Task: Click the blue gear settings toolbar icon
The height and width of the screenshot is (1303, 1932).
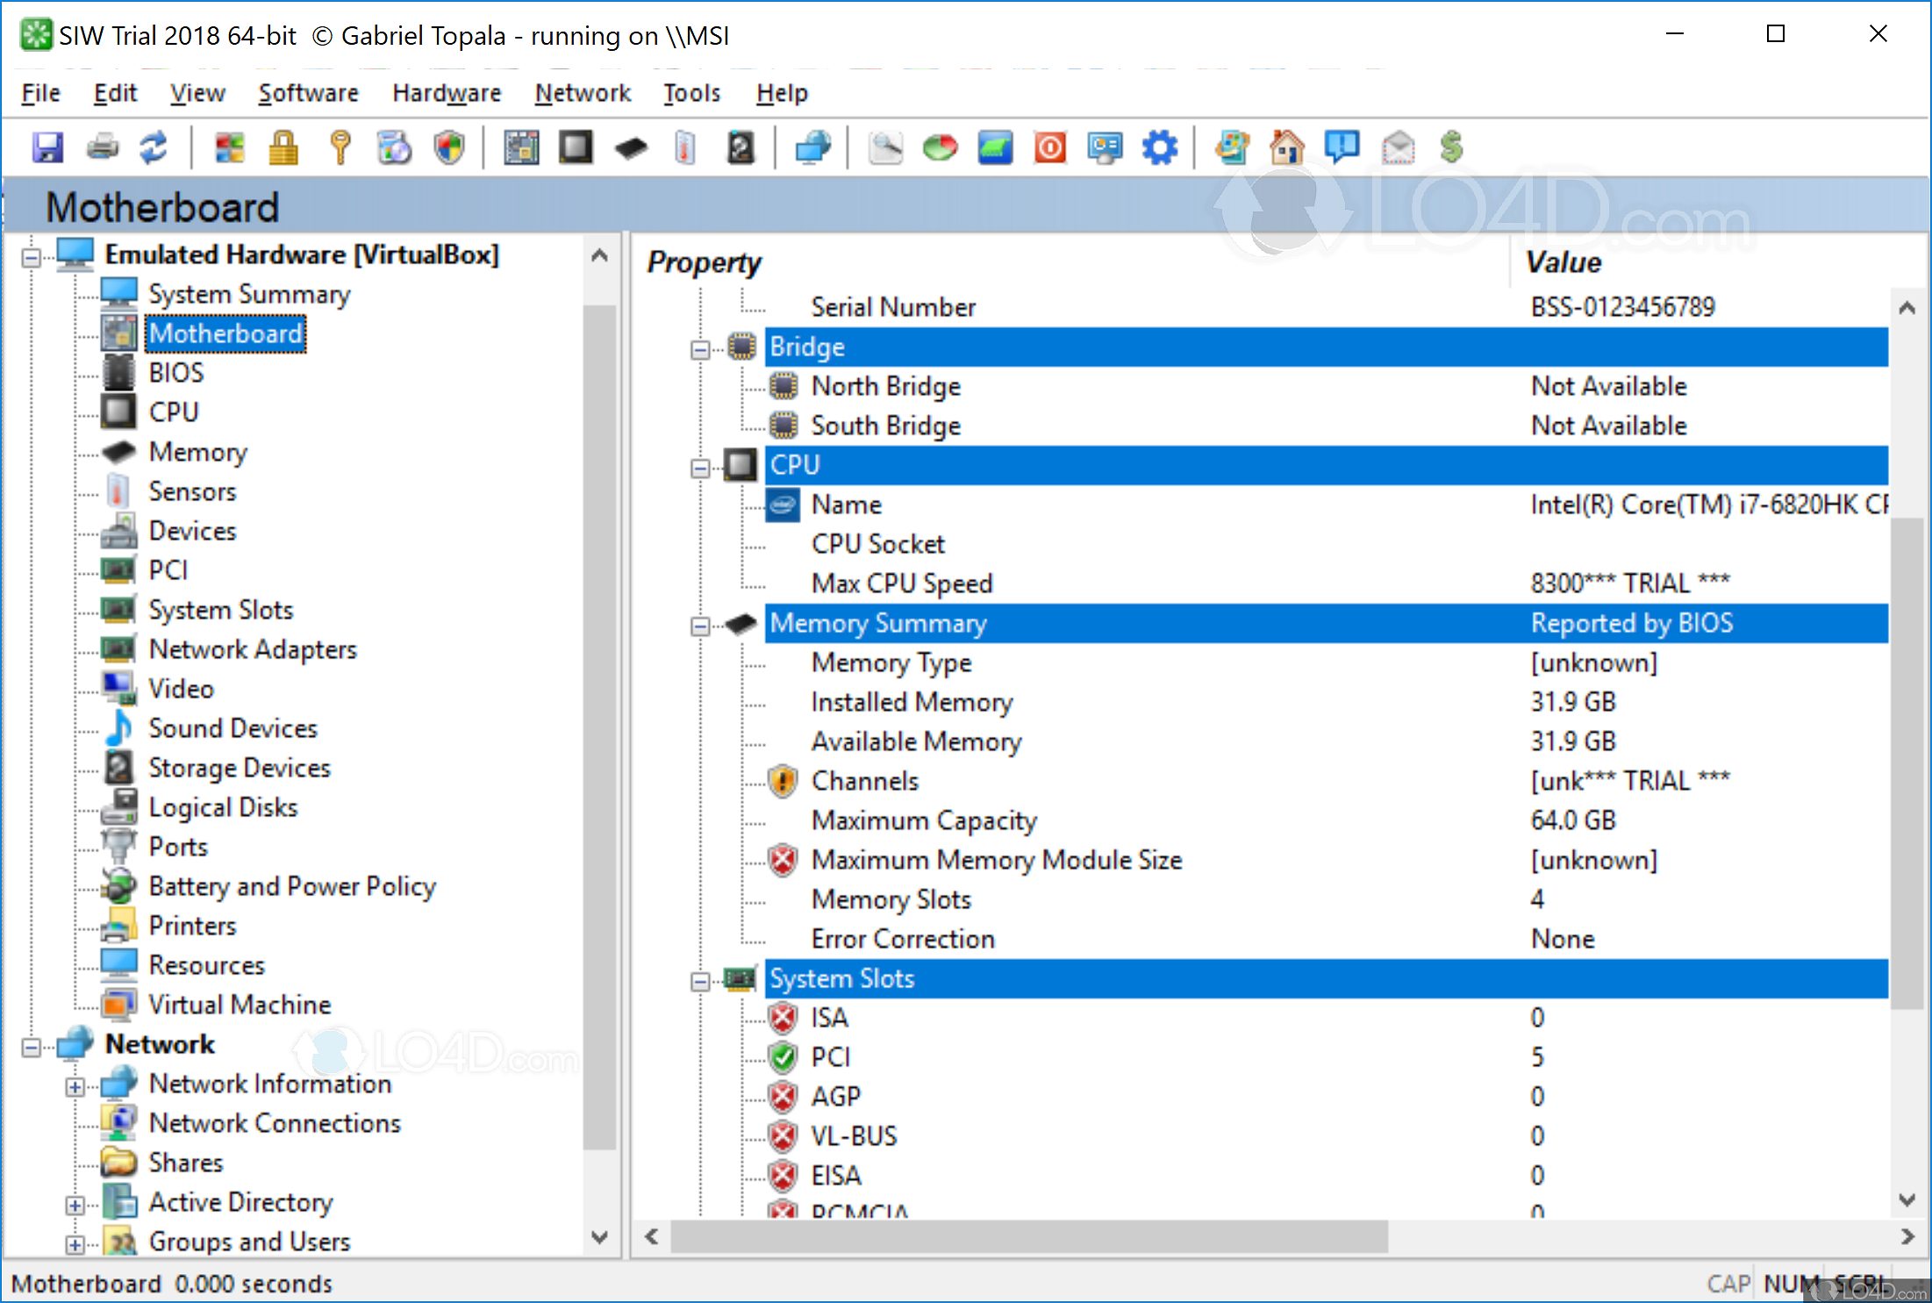Action: (1160, 147)
